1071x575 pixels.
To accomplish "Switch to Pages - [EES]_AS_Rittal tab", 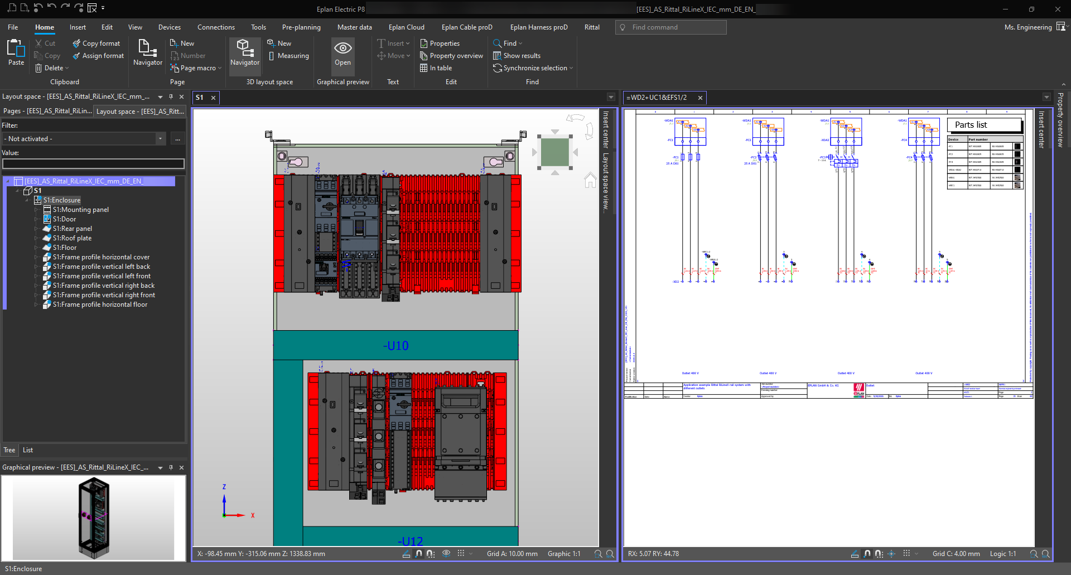I will (x=47, y=111).
